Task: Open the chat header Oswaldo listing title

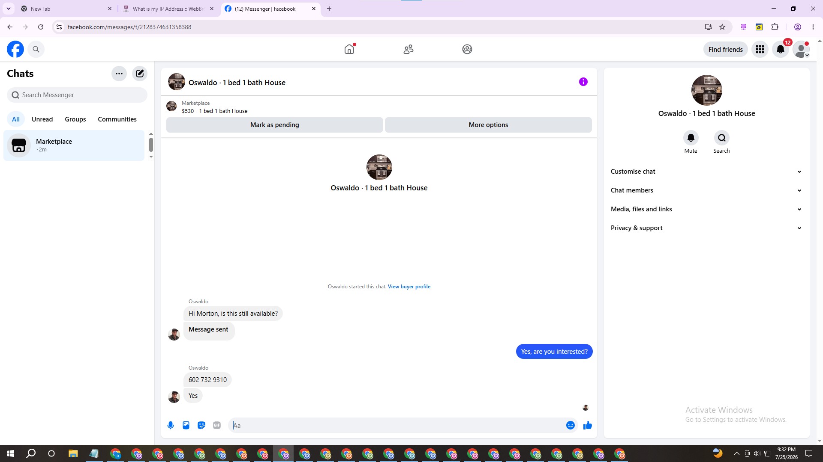Action: click(x=237, y=83)
